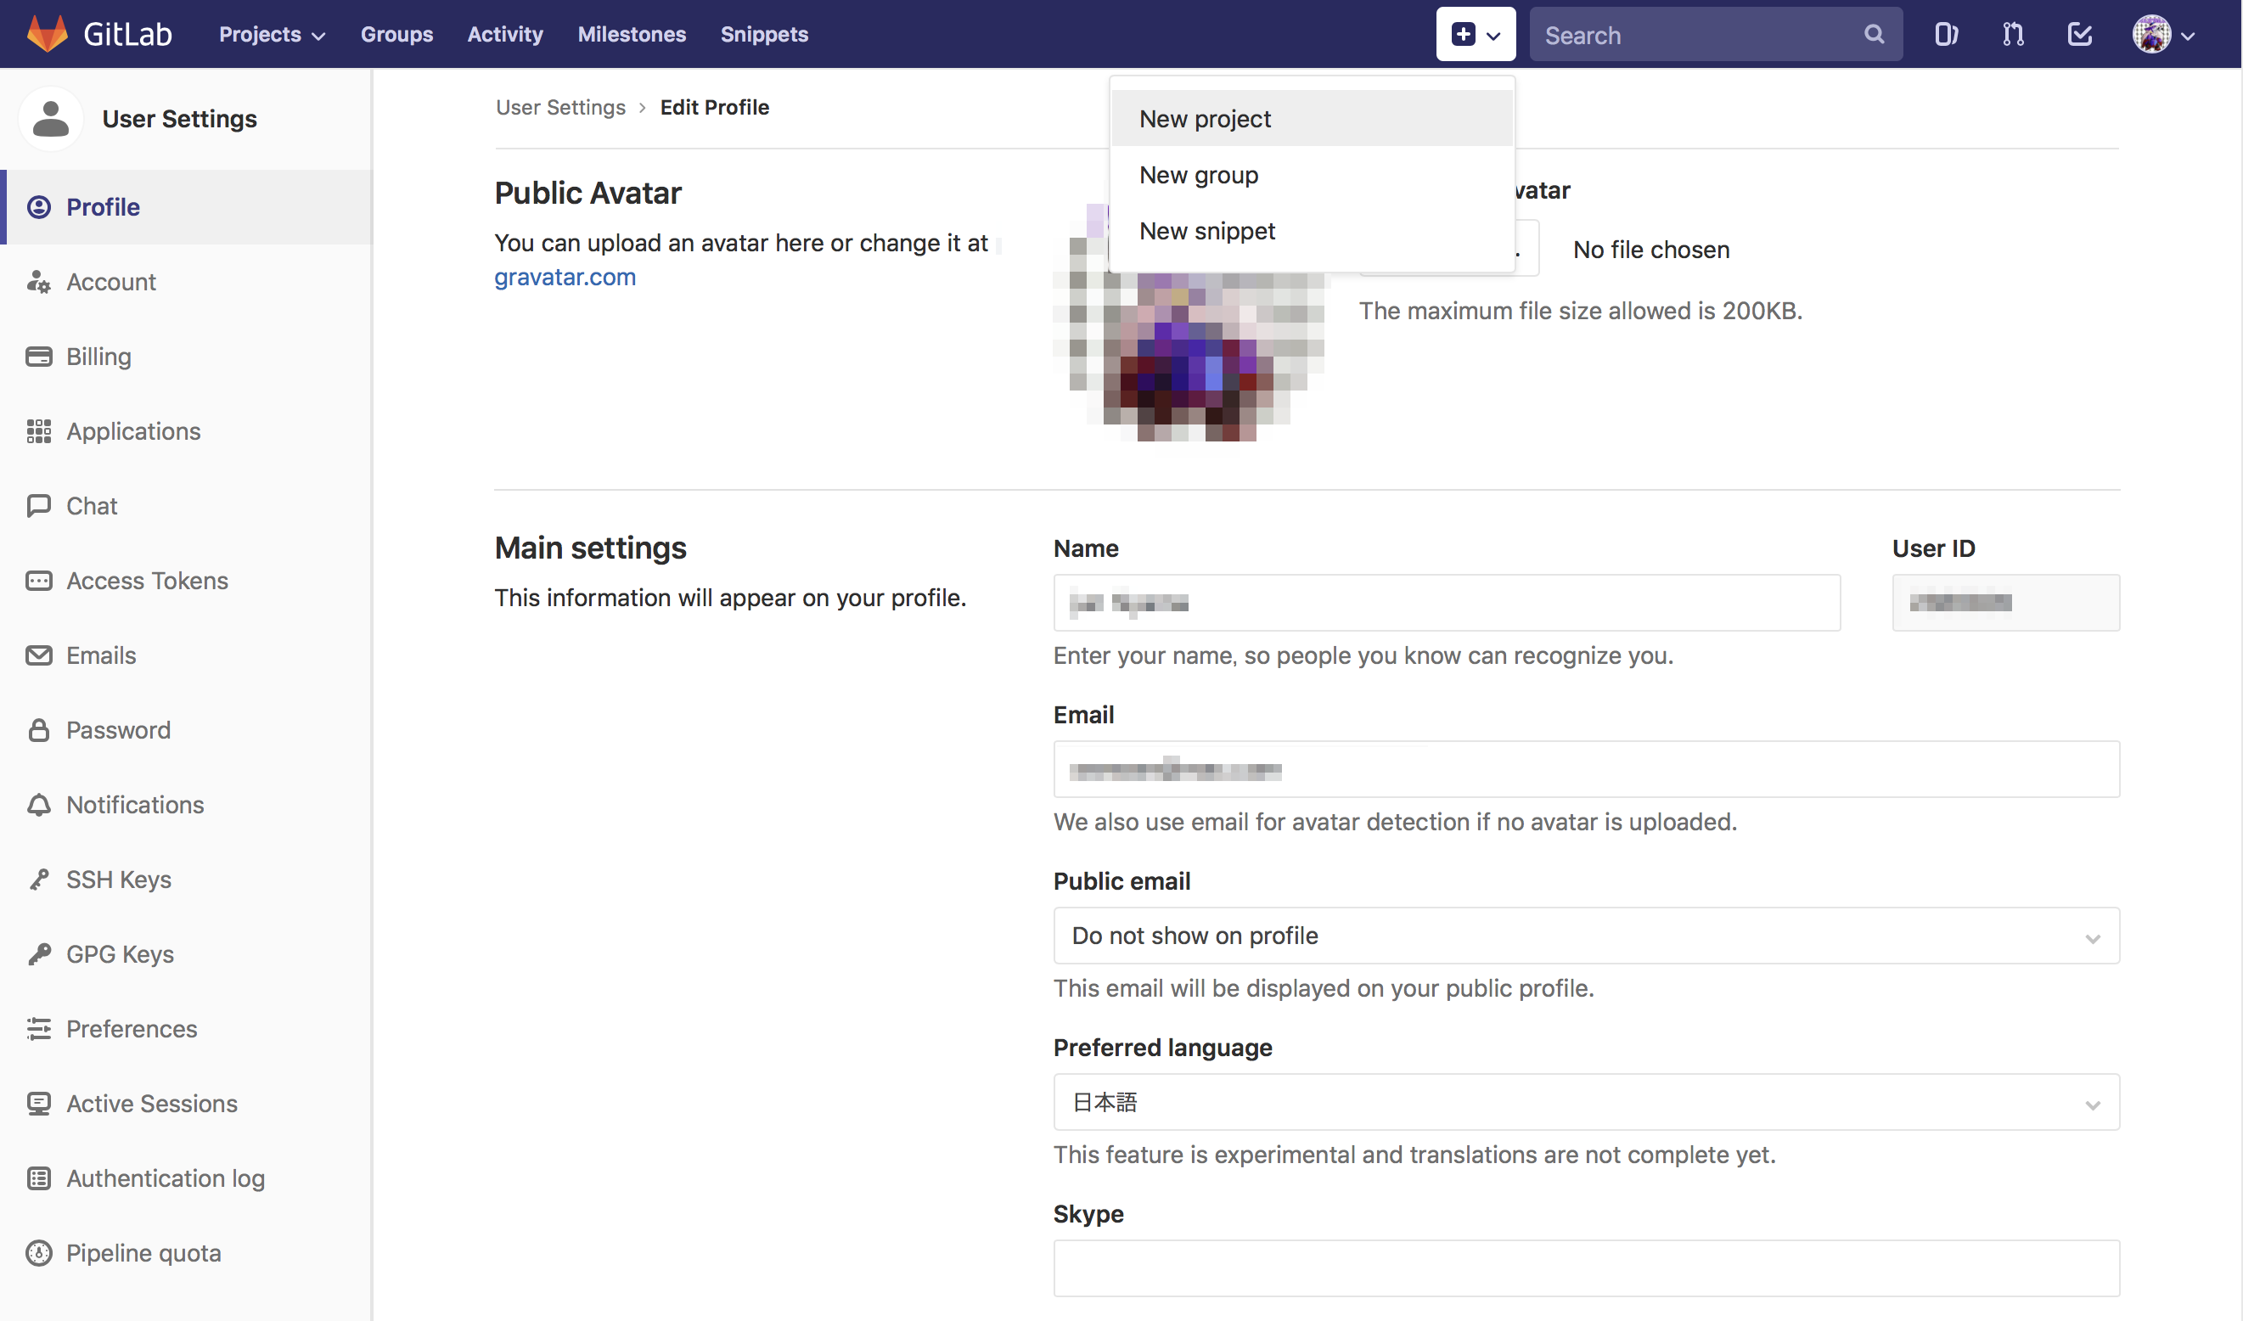Select the SSH Keys key icon
2243x1321 pixels.
coord(39,879)
